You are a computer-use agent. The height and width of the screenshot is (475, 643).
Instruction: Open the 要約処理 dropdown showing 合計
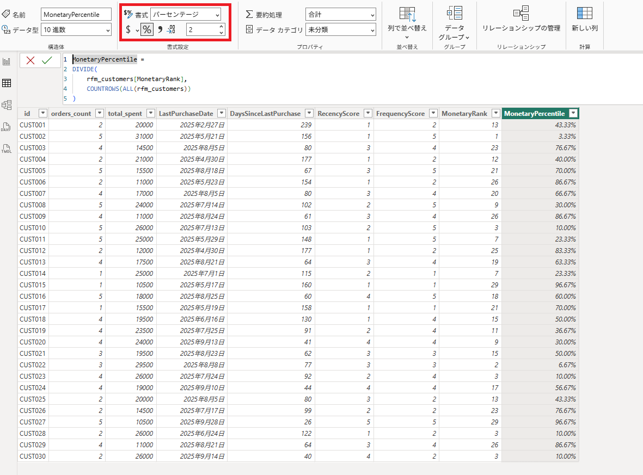click(340, 15)
